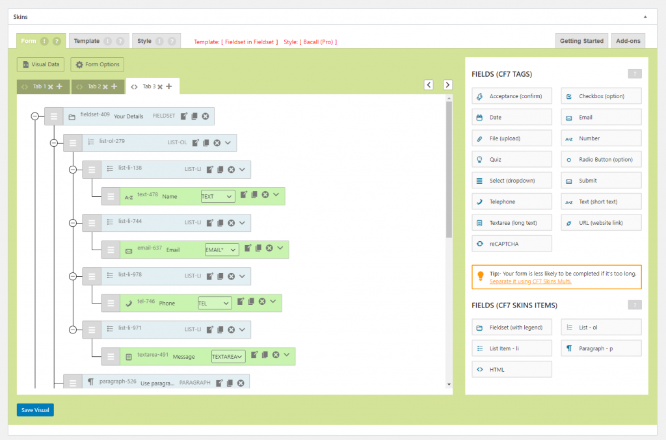
Task: Click the help icon beside Form tab
Action: [x=57, y=41]
